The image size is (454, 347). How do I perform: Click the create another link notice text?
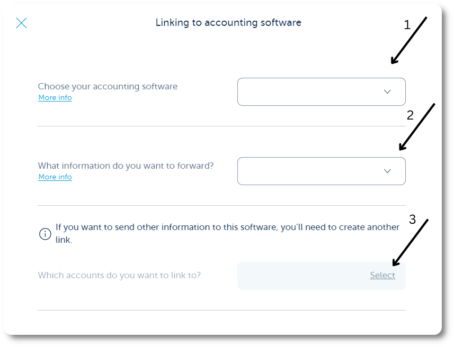[227, 233]
